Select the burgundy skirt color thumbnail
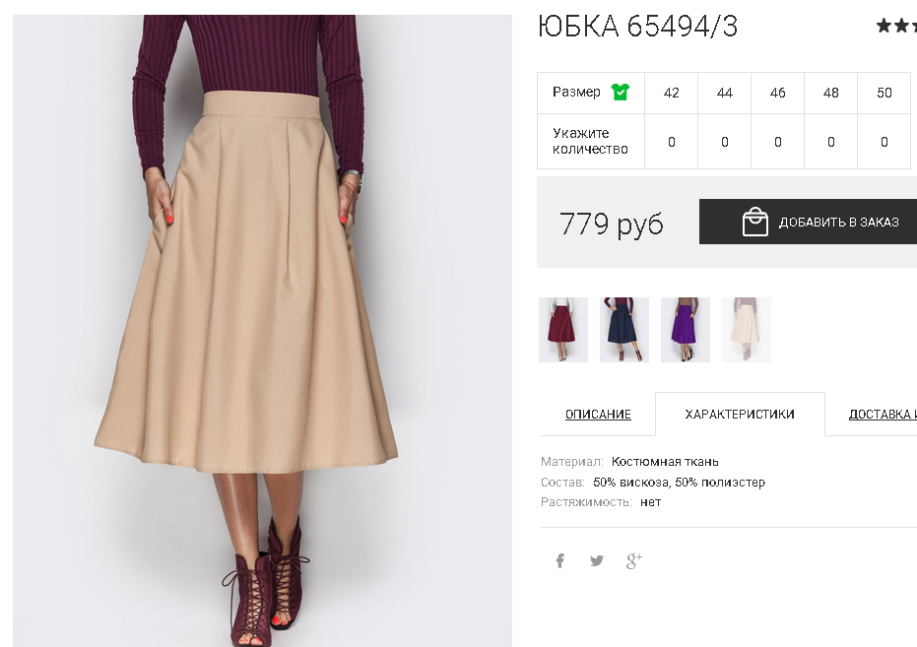The image size is (917, 647). pos(563,330)
